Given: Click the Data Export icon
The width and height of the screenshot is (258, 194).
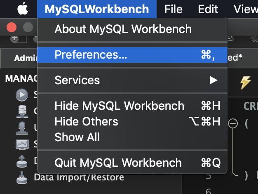Looking at the screenshot, I should tap(22, 161).
